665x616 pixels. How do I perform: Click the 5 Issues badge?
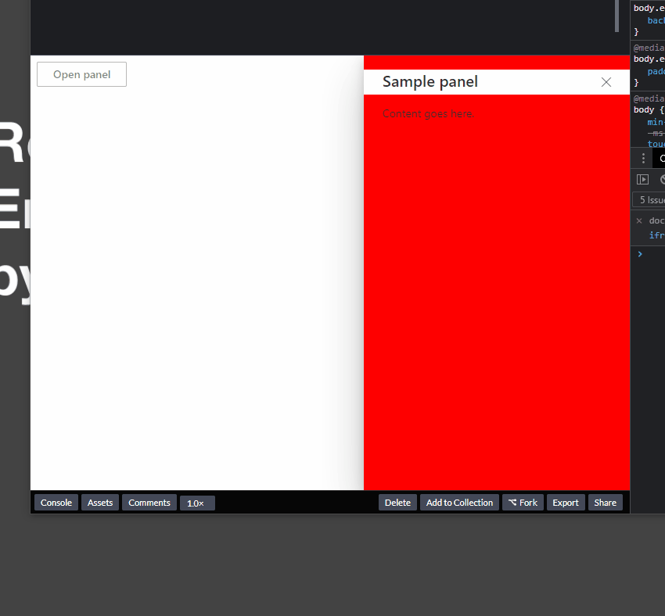649,200
